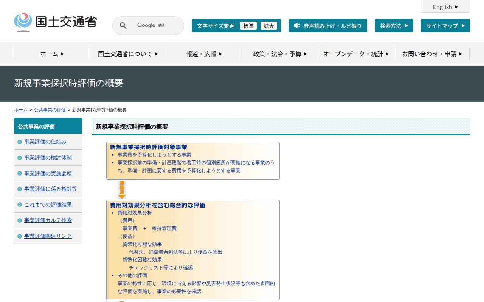Open the ホーム navigation menu item
484x302 pixels.
(x=52, y=54)
